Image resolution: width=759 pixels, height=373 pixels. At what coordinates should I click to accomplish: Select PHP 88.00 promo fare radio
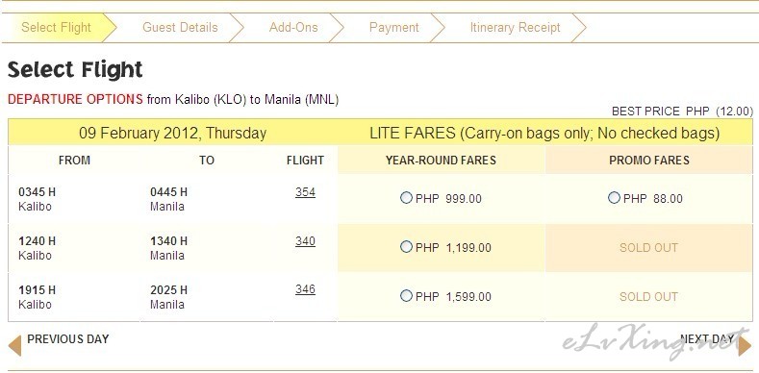click(614, 198)
